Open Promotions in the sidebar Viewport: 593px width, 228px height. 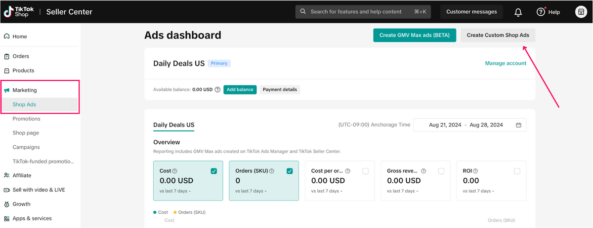[27, 119]
